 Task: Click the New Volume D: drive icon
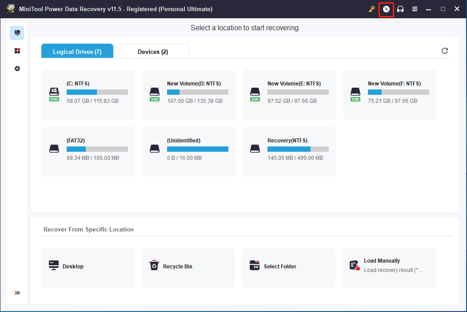click(x=155, y=94)
